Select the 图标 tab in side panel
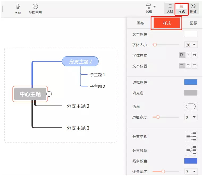 (193, 23)
